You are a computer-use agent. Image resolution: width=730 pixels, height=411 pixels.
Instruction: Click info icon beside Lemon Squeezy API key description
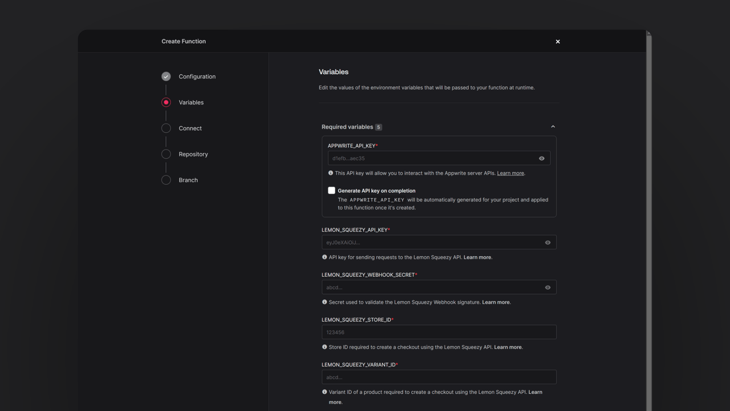(x=325, y=257)
